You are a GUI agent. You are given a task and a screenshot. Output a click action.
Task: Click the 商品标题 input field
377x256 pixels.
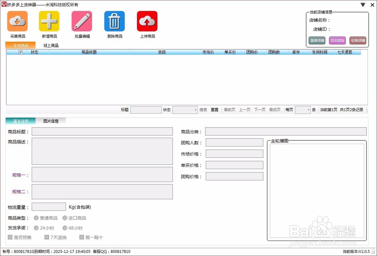tap(102, 131)
